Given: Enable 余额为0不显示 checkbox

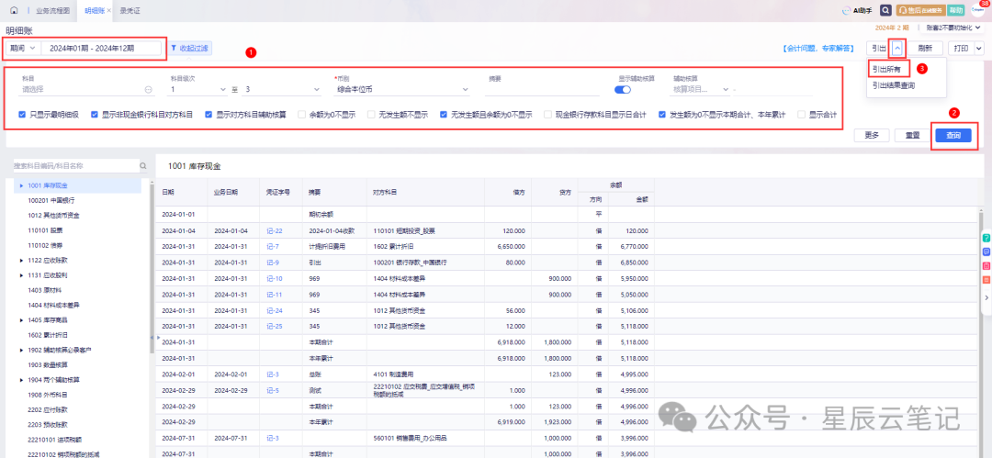Looking at the screenshot, I should coord(302,115).
